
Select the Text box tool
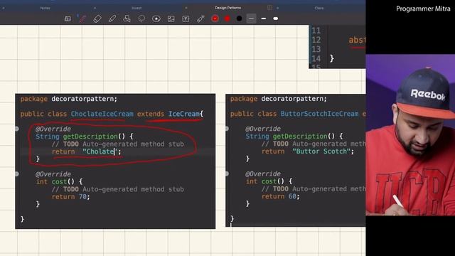[186, 19]
